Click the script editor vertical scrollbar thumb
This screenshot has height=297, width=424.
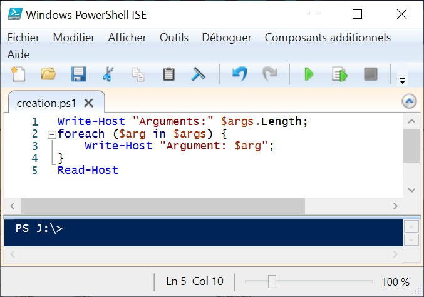point(411,146)
